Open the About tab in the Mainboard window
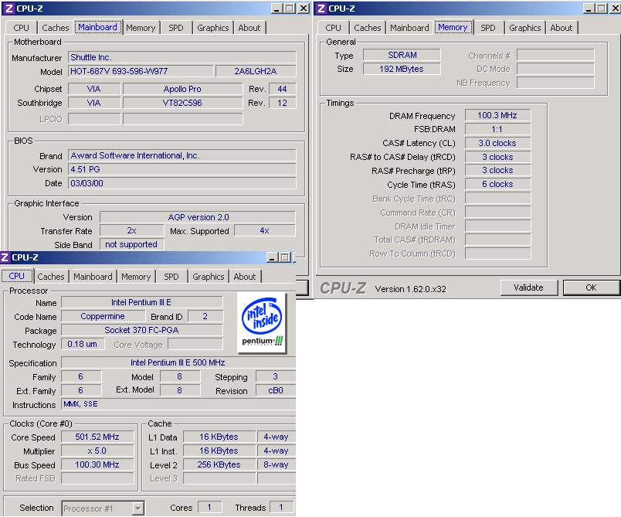 click(x=249, y=28)
